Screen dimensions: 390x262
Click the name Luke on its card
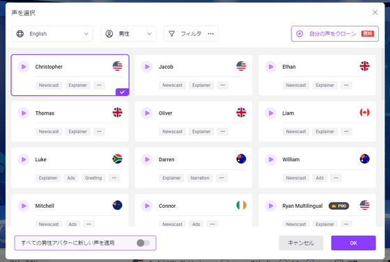(x=41, y=160)
